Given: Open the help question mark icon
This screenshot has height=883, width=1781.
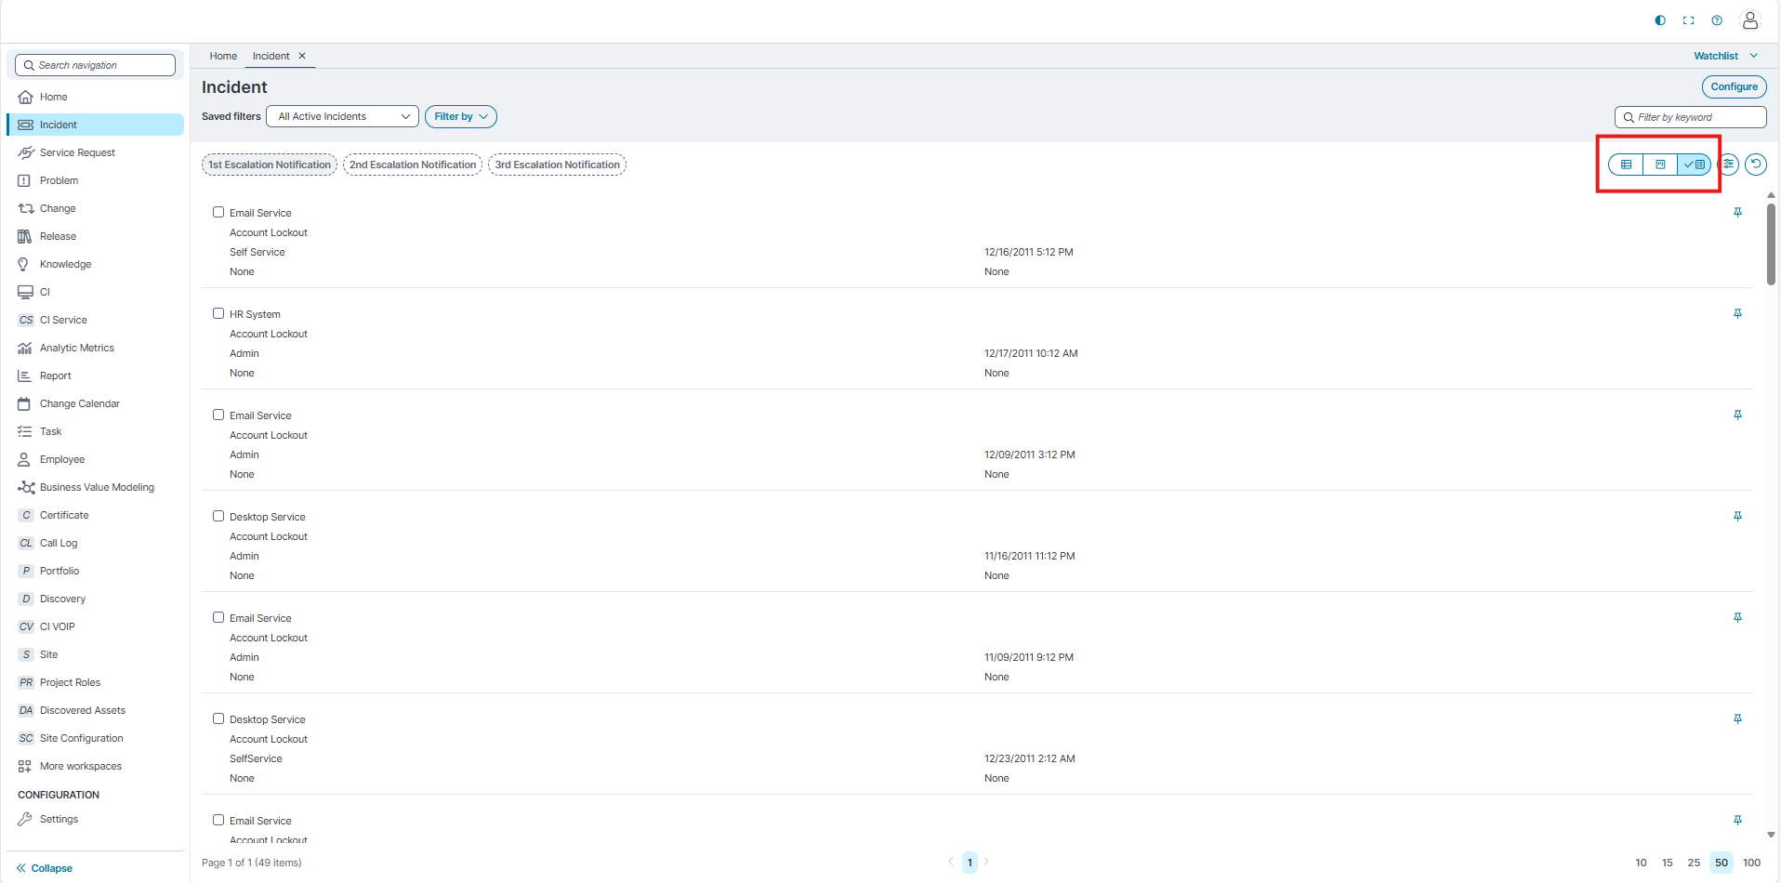Looking at the screenshot, I should [1717, 20].
